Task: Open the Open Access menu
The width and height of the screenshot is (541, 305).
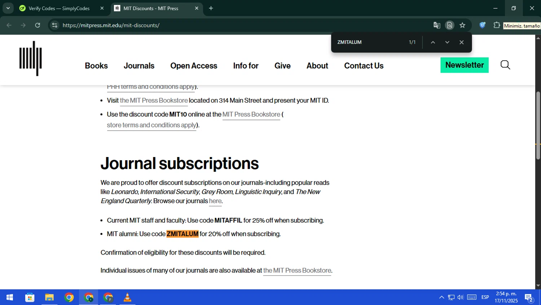Action: tap(194, 66)
